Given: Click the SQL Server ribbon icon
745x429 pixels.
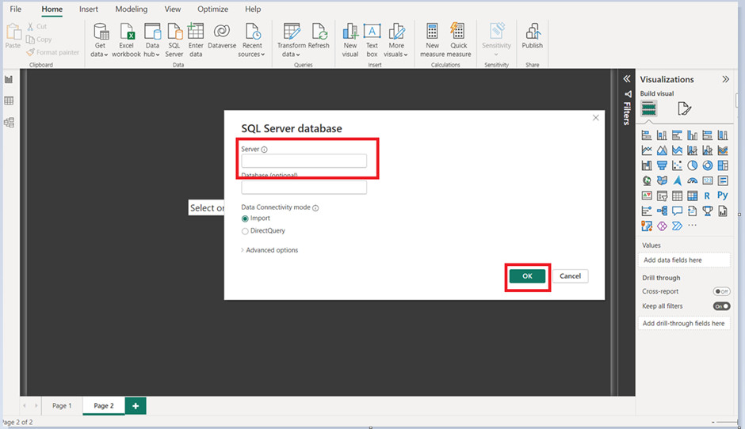Looking at the screenshot, I should (x=174, y=32).
